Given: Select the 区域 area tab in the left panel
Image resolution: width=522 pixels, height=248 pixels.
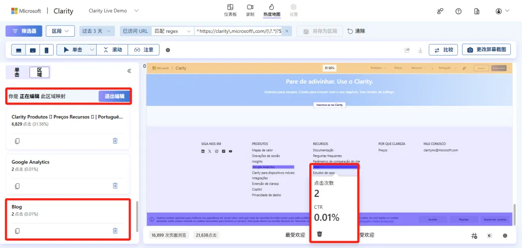Looking at the screenshot, I should [x=39, y=72].
